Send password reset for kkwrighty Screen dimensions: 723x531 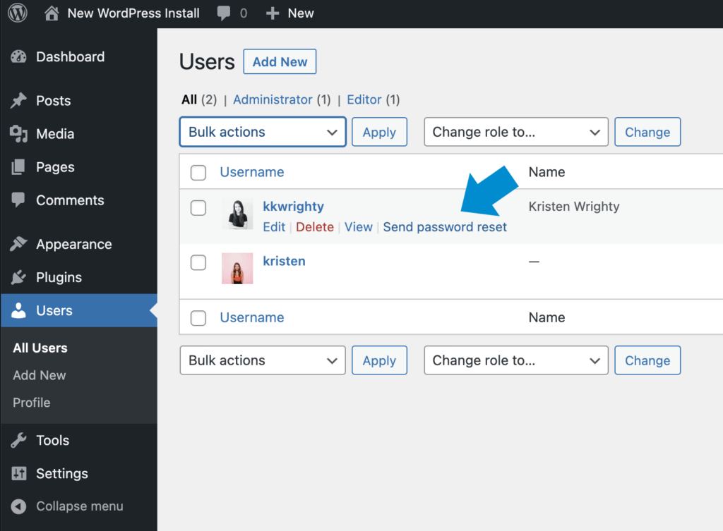445,227
